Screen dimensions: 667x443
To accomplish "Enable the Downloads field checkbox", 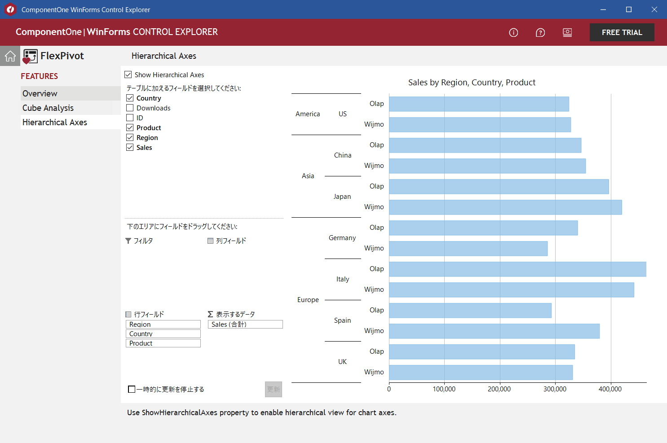I will [x=130, y=108].
